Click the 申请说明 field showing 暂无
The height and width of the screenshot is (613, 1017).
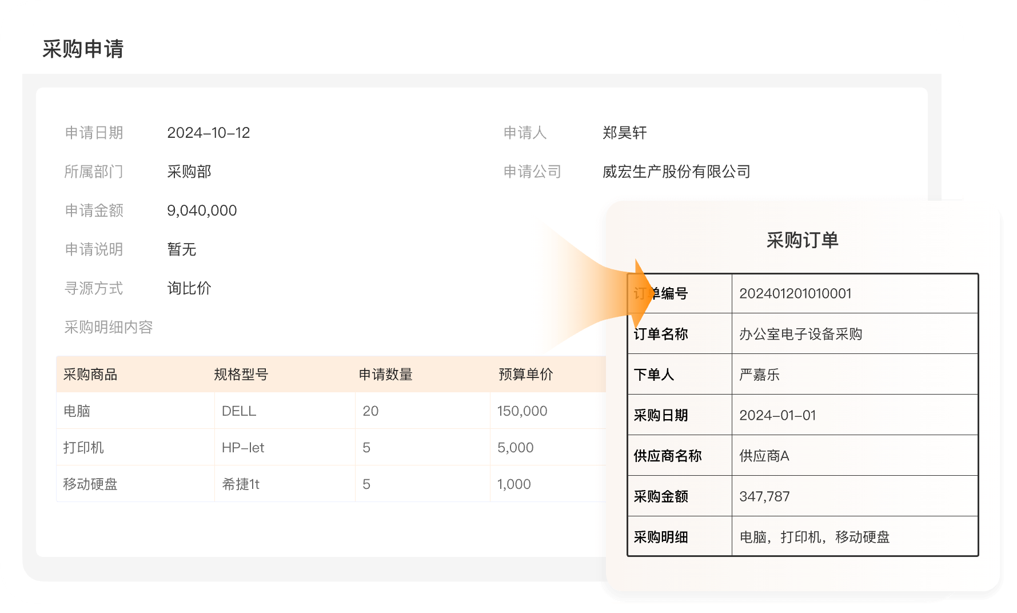(x=181, y=249)
